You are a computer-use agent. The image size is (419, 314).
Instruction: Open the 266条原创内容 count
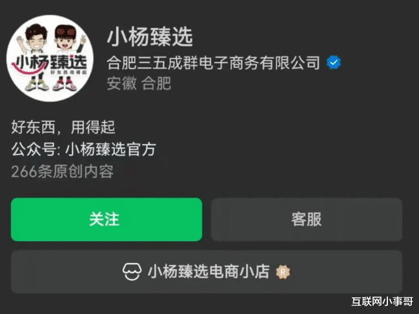click(x=63, y=172)
